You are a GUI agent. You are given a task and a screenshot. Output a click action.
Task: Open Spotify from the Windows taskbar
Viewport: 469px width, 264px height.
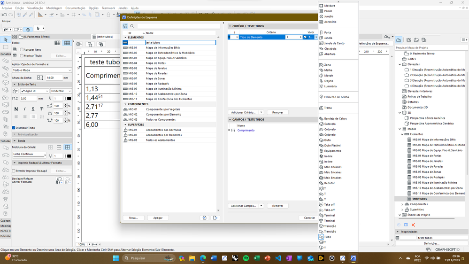[246, 258]
